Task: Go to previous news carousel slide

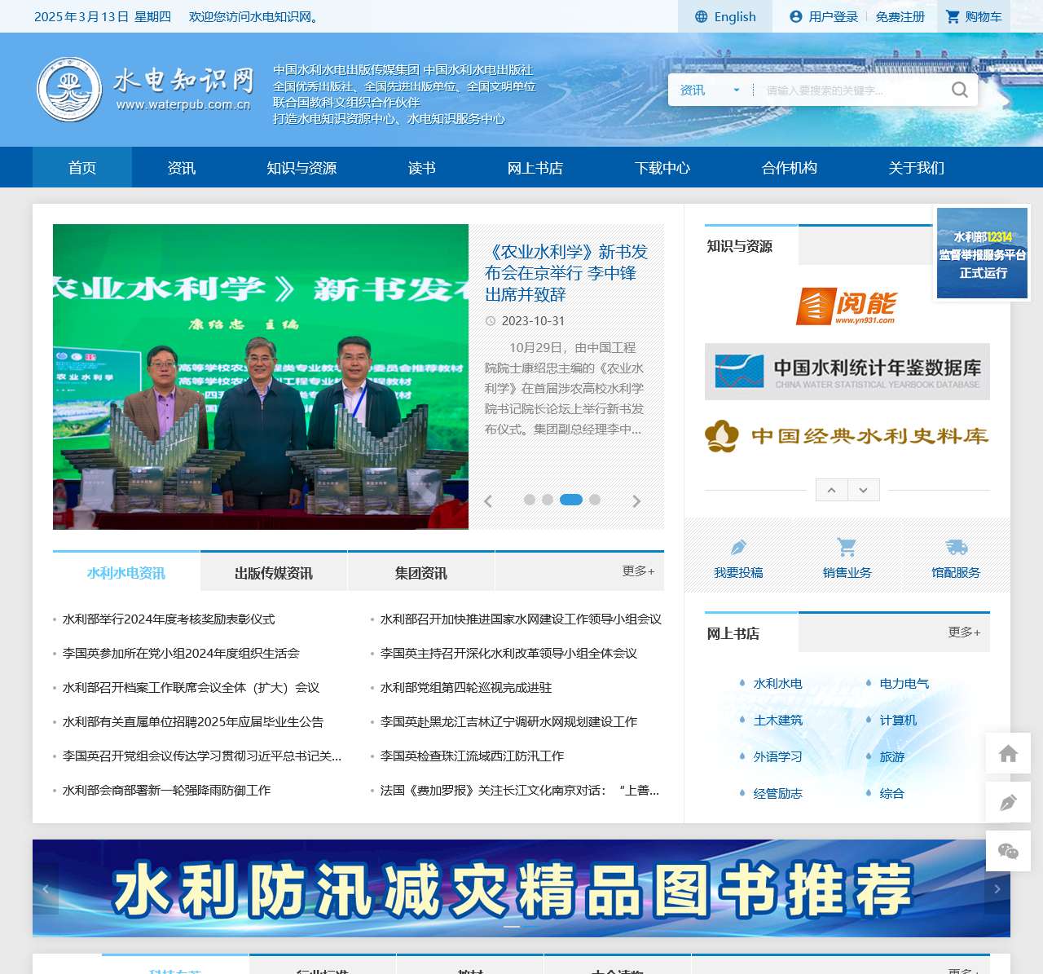Action: click(488, 501)
